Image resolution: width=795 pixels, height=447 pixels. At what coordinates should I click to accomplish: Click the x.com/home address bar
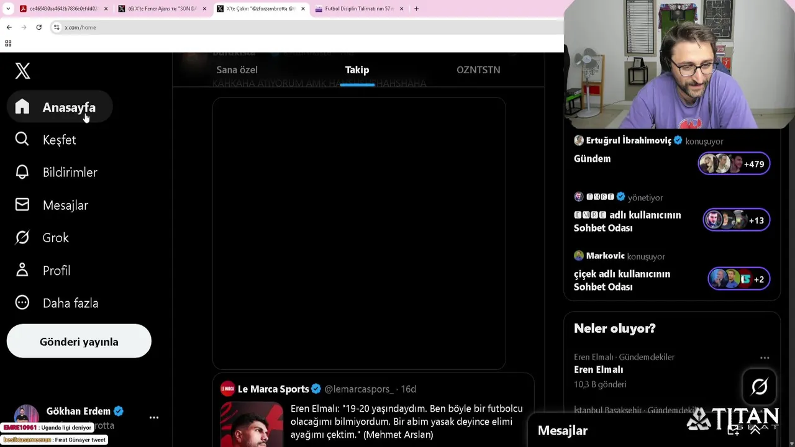307,27
